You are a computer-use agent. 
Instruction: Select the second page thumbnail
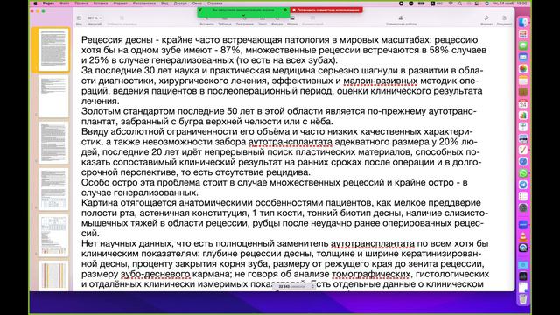53,96
